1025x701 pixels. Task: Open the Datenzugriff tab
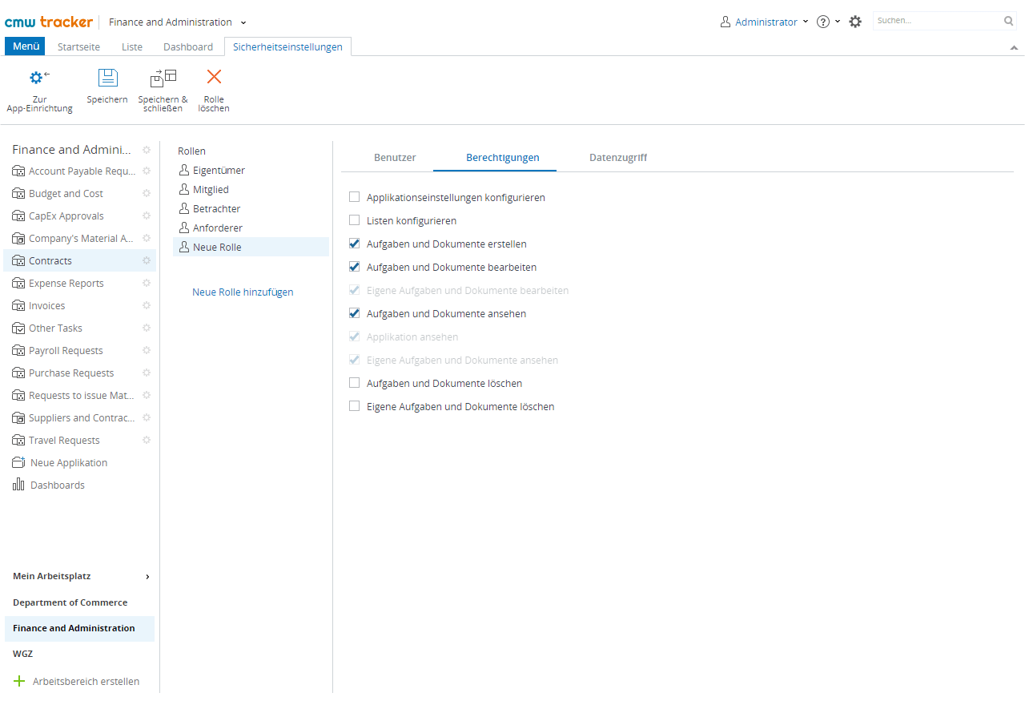pos(618,157)
